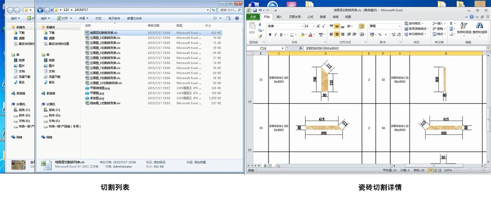This screenshot has height=197, width=491.
Task: Click Explorer back navigation arrow
Action: (x=41, y=10)
